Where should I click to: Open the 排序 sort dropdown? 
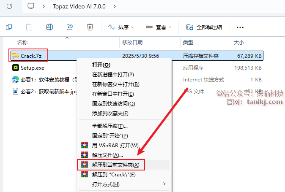click(x=121, y=27)
